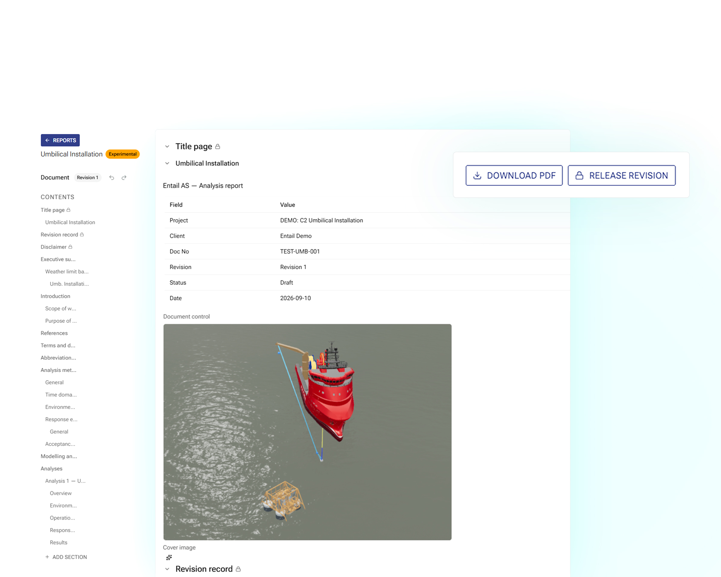
Task: Click the redo arrow icon beside Revision 1
Action: 124,178
